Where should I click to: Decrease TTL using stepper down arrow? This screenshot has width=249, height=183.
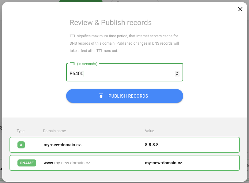[x=177, y=75]
